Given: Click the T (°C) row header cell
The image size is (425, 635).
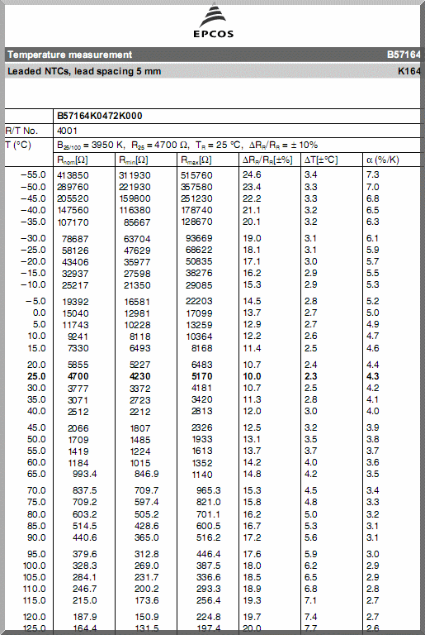Looking at the screenshot, I should 18,145.
